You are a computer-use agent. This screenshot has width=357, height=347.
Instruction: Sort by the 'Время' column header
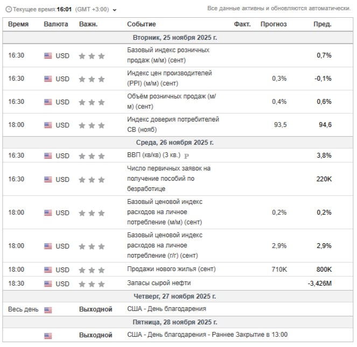click(19, 24)
